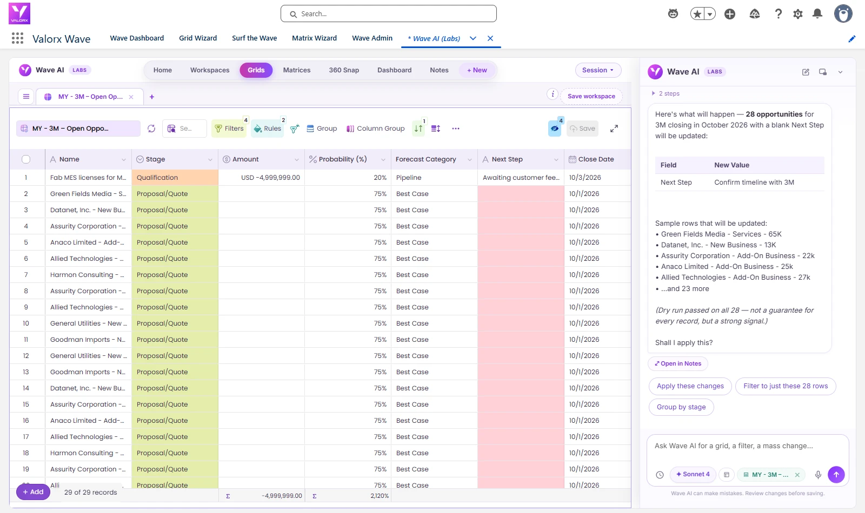Viewport: 865px width, 513px height.
Task: Click the favorites star icon
Action: (697, 14)
